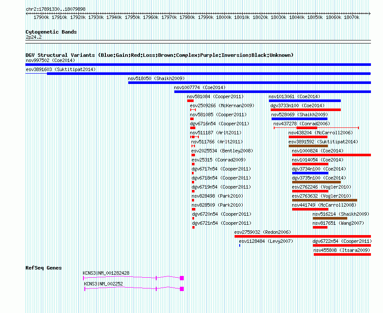Select the dgv6719n54 (Cooper2011) label
Viewport: 383px width, 313px height.
tap(221, 187)
